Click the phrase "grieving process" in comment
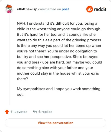 click(x=87, y=40)
